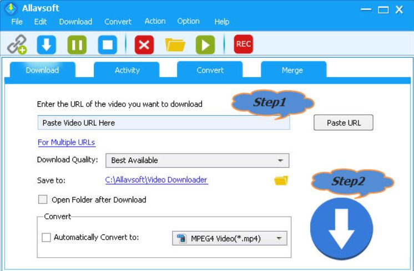Maximize the Allavsoft window
414x271 pixels.
click(x=383, y=10)
